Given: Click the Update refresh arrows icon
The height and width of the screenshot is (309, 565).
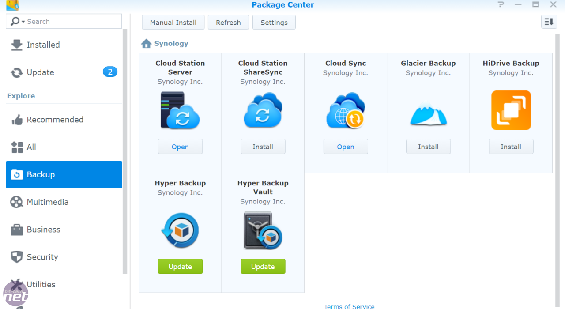Looking at the screenshot, I should [x=17, y=73].
